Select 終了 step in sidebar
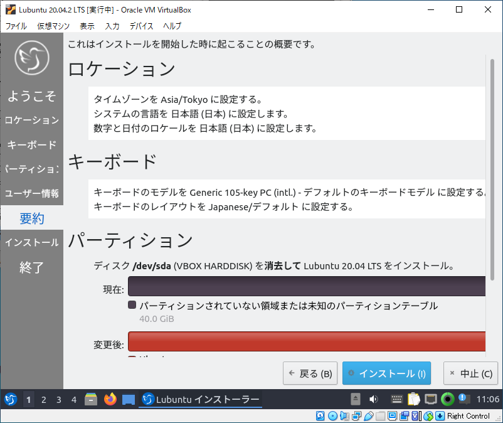Image resolution: width=503 pixels, height=423 pixels. [x=32, y=267]
